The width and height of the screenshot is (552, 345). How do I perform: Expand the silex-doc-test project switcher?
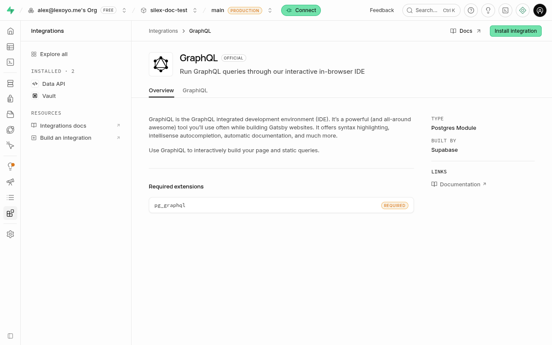click(195, 10)
